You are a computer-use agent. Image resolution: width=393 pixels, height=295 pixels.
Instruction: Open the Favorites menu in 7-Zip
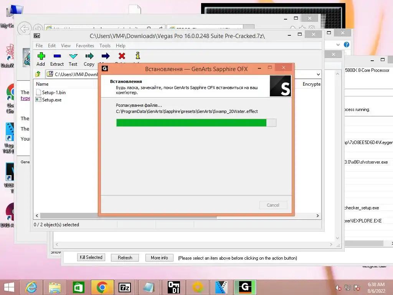click(x=85, y=46)
